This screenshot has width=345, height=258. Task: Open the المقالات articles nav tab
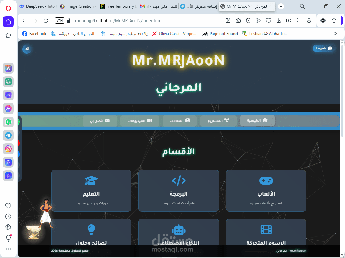tap(180, 121)
